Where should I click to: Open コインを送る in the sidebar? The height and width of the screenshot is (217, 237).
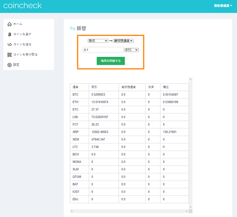(x=22, y=44)
